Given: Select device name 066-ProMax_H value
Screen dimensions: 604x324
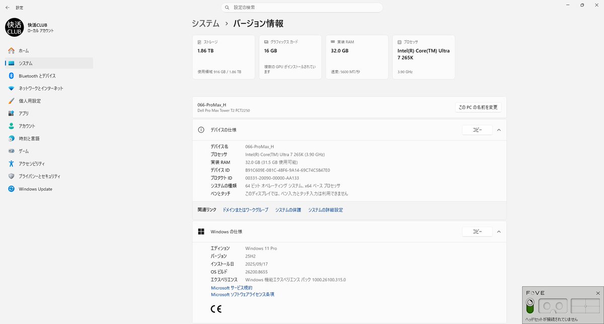Looking at the screenshot, I should [x=259, y=146].
